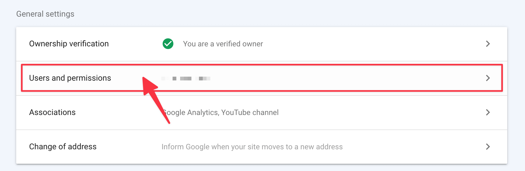Viewport: 525px width, 171px height.
Task: Click the green verified owner checkmark icon
Action: pyautogui.click(x=167, y=44)
